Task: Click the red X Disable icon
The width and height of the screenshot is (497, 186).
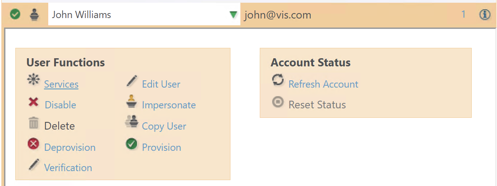Action: (33, 102)
